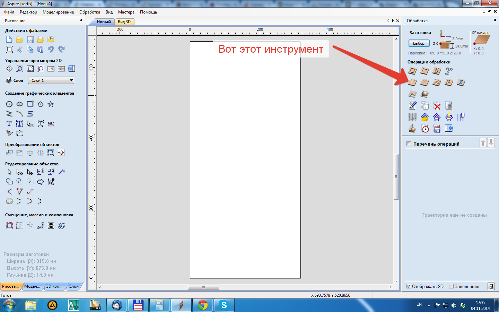Screen dimensions: 499x312
Task: Switch to the 3D кол... bottom tab
Action: [54, 286]
